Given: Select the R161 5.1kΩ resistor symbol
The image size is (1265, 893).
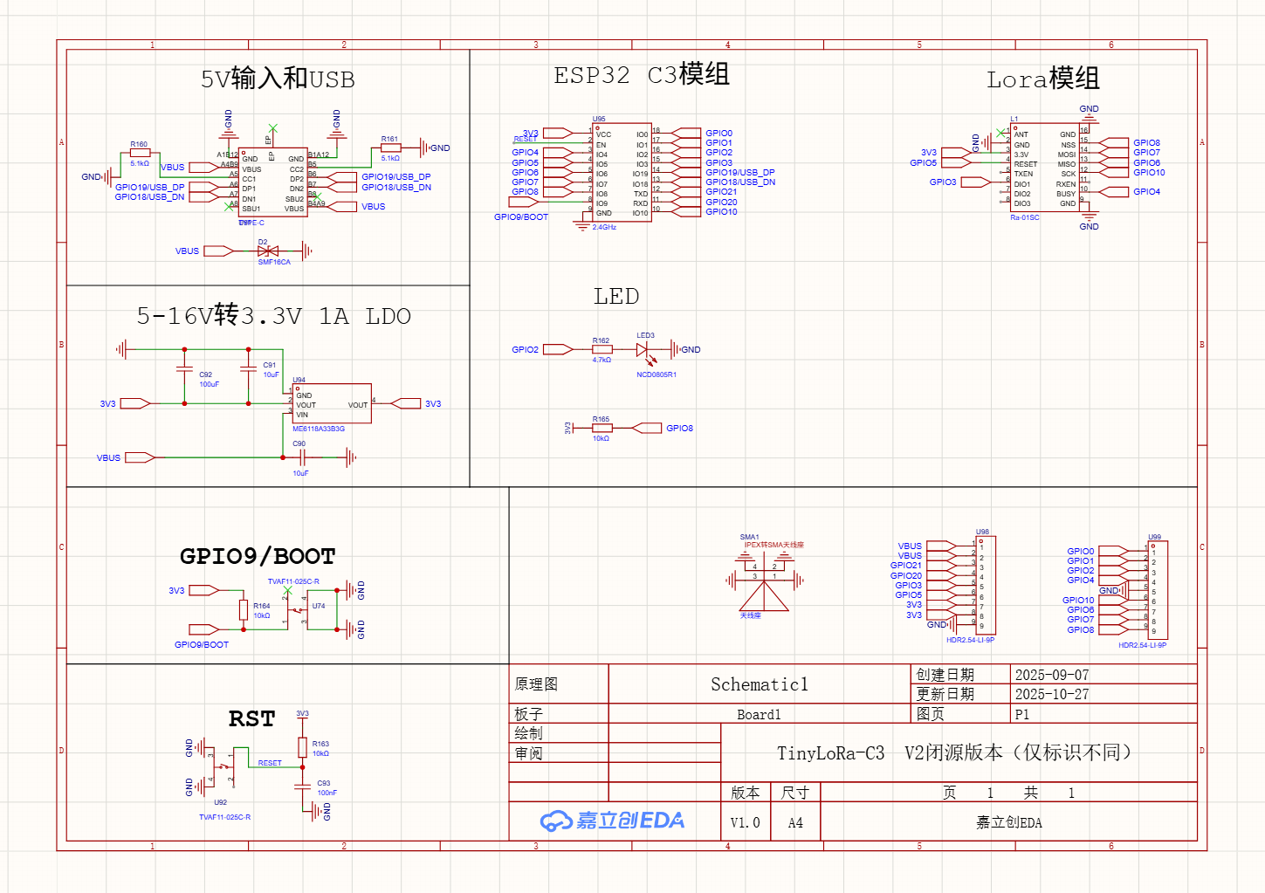Looking at the screenshot, I should tap(390, 148).
